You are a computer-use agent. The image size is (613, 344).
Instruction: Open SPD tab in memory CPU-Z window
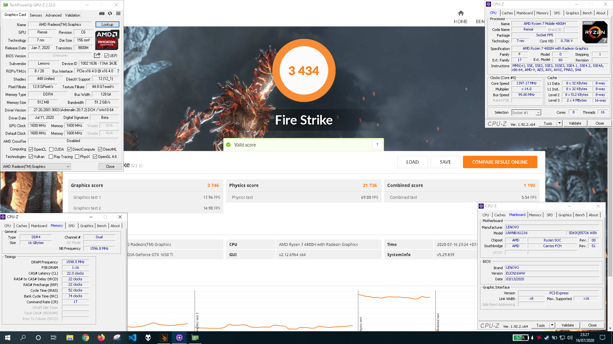point(72,226)
